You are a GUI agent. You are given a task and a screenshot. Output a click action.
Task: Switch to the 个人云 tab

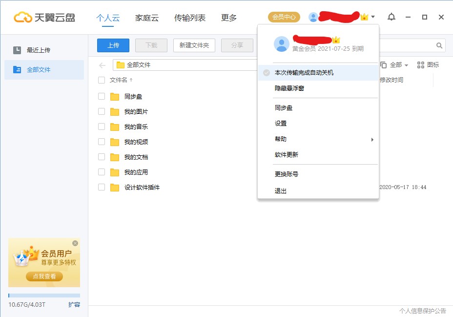(108, 18)
